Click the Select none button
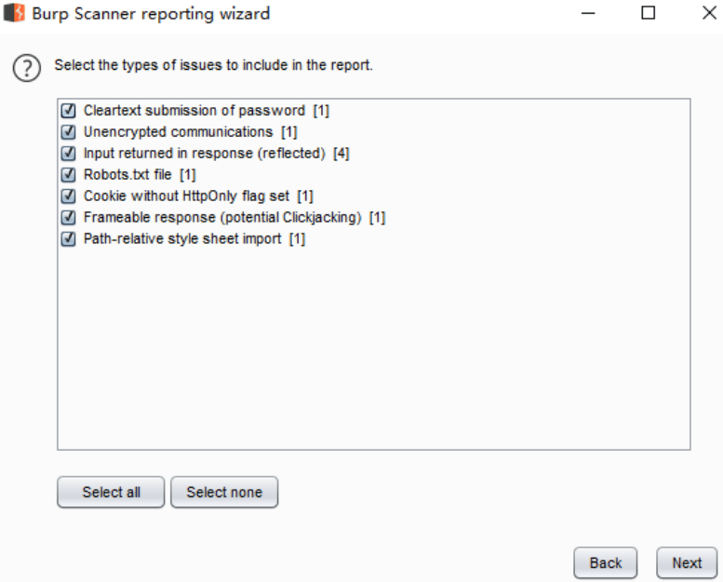Image resolution: width=723 pixels, height=582 pixels. (224, 492)
